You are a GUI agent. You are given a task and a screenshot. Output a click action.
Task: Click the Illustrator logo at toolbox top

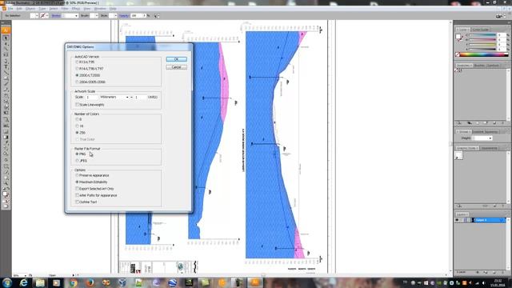tap(6, 30)
